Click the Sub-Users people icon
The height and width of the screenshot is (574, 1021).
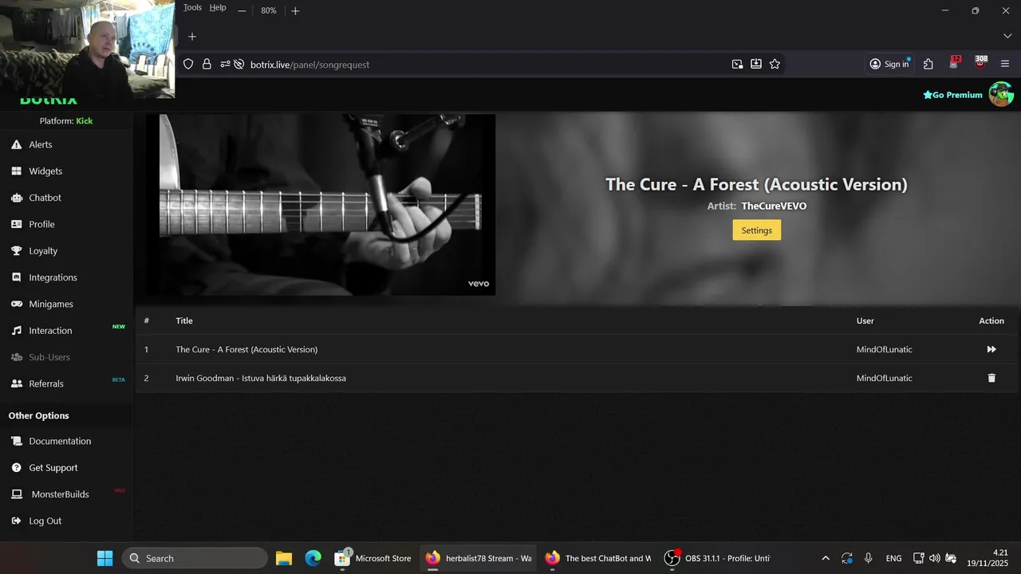click(16, 357)
